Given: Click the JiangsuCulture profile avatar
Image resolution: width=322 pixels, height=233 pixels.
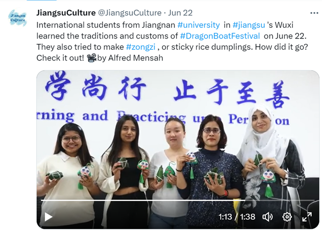Looking at the screenshot, I should [x=18, y=18].
